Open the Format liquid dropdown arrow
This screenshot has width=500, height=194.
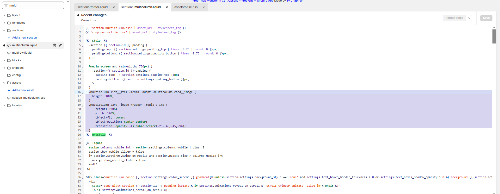pyautogui.click(x=469, y=18)
